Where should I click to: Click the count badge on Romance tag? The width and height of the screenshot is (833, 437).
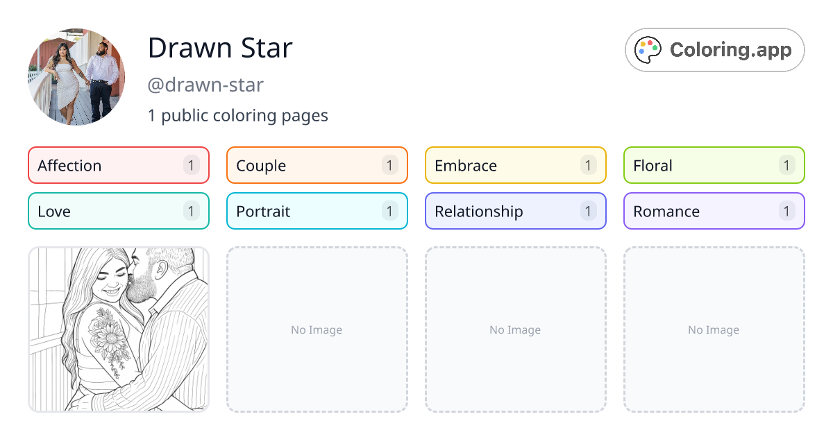[787, 211]
